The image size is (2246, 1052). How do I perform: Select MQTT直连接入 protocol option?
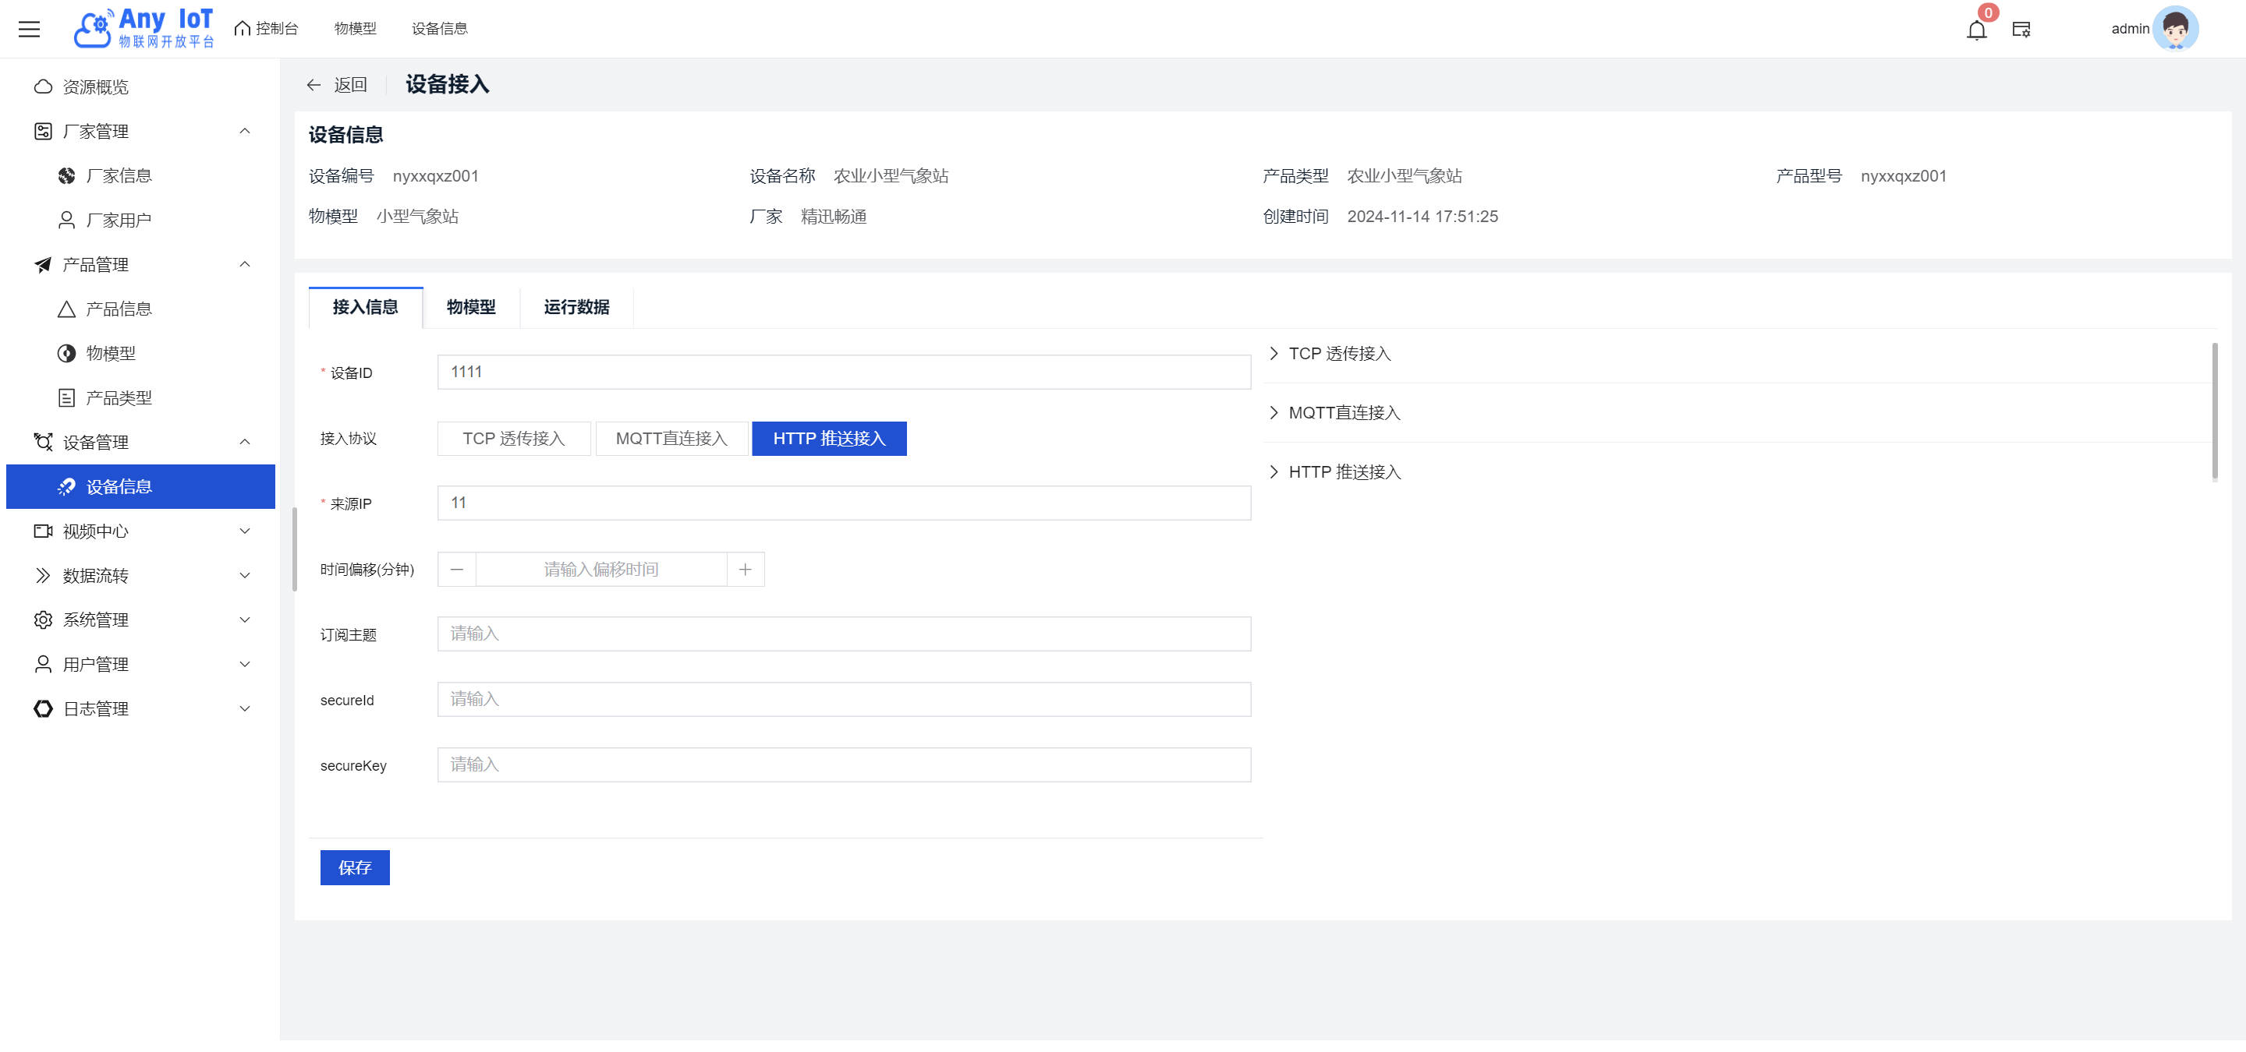(671, 439)
